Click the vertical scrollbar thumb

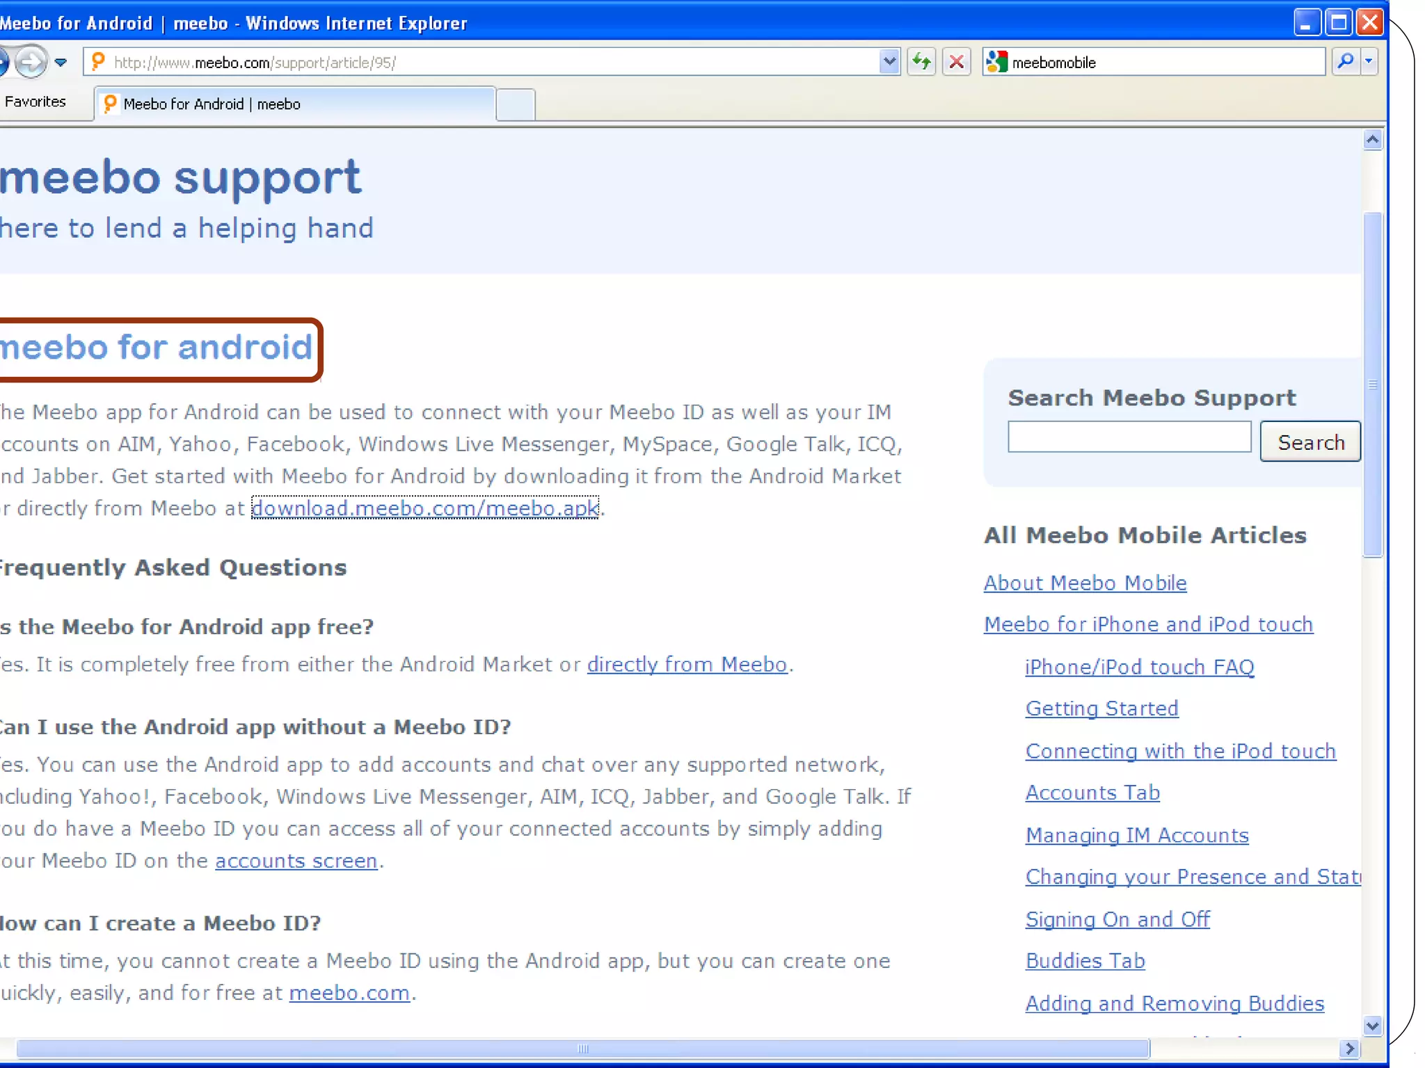coord(1372,384)
